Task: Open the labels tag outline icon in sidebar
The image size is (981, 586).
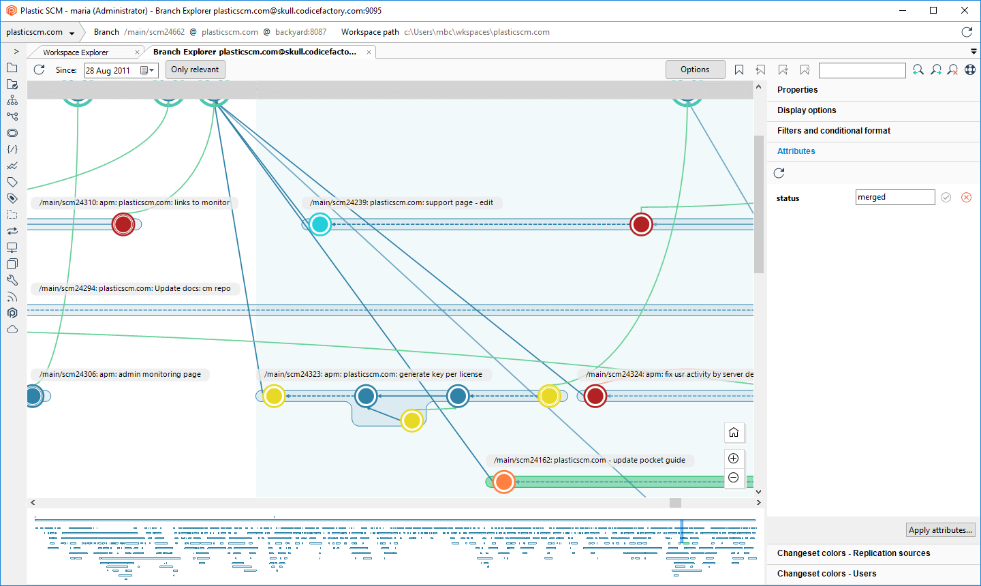Action: pos(12,182)
